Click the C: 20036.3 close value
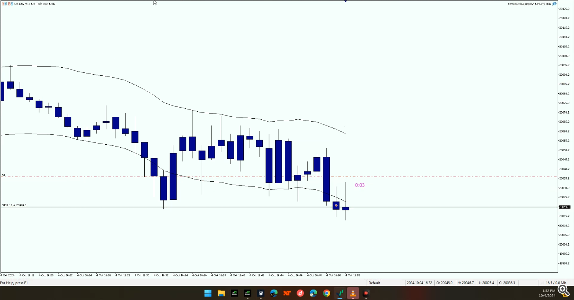This screenshot has width=574, height=300. [x=507, y=283]
